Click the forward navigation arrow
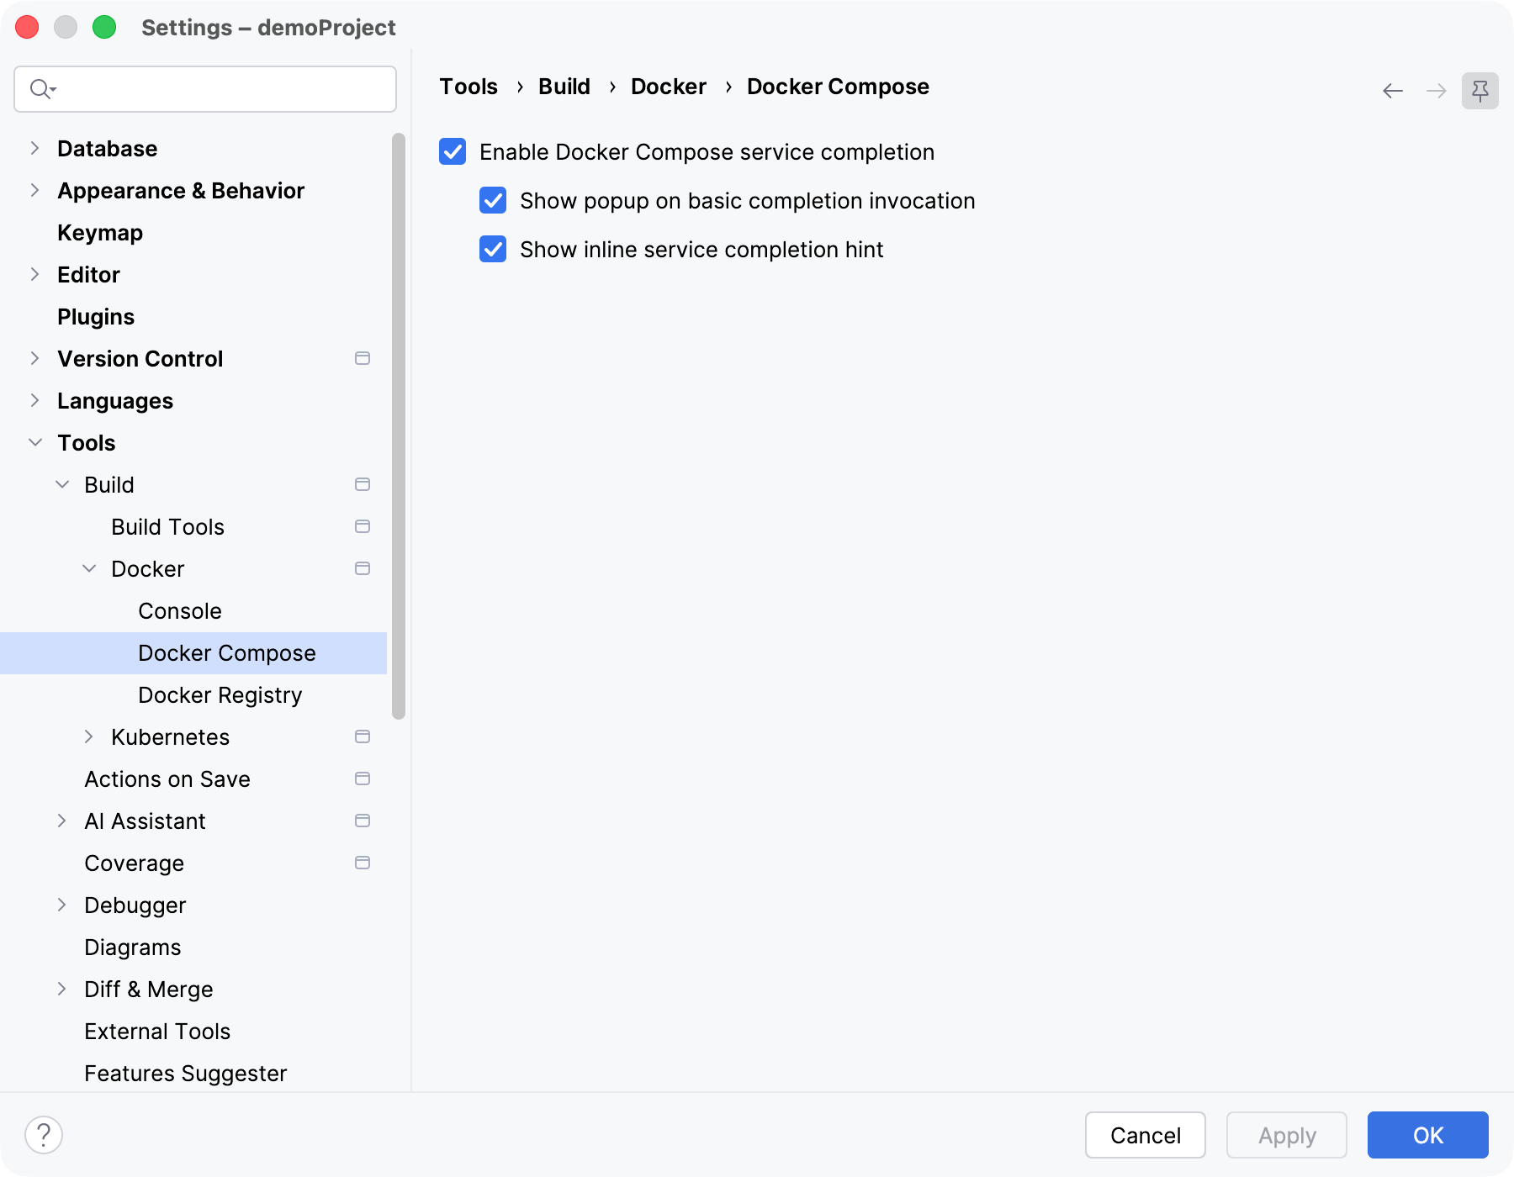This screenshot has width=1514, height=1177. pos(1437,91)
